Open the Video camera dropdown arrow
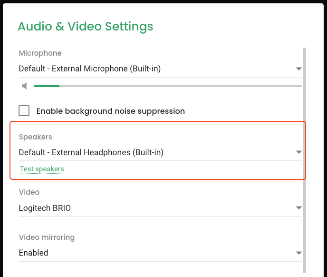Screen dimensions: 327x277 pos(298,208)
